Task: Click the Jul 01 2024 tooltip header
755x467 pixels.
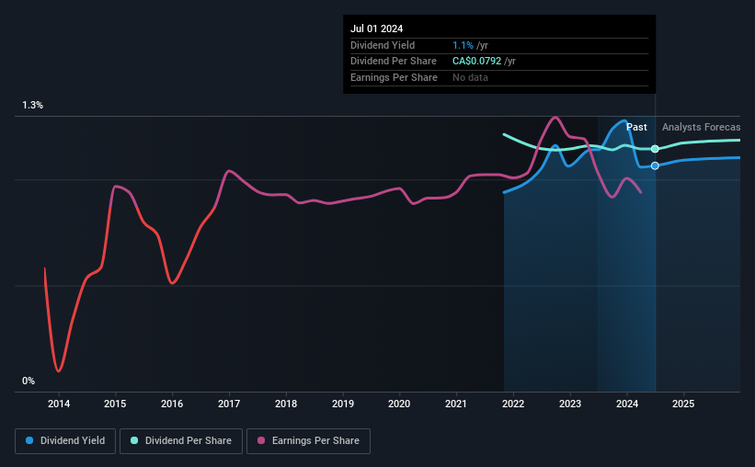Action: click(x=376, y=28)
